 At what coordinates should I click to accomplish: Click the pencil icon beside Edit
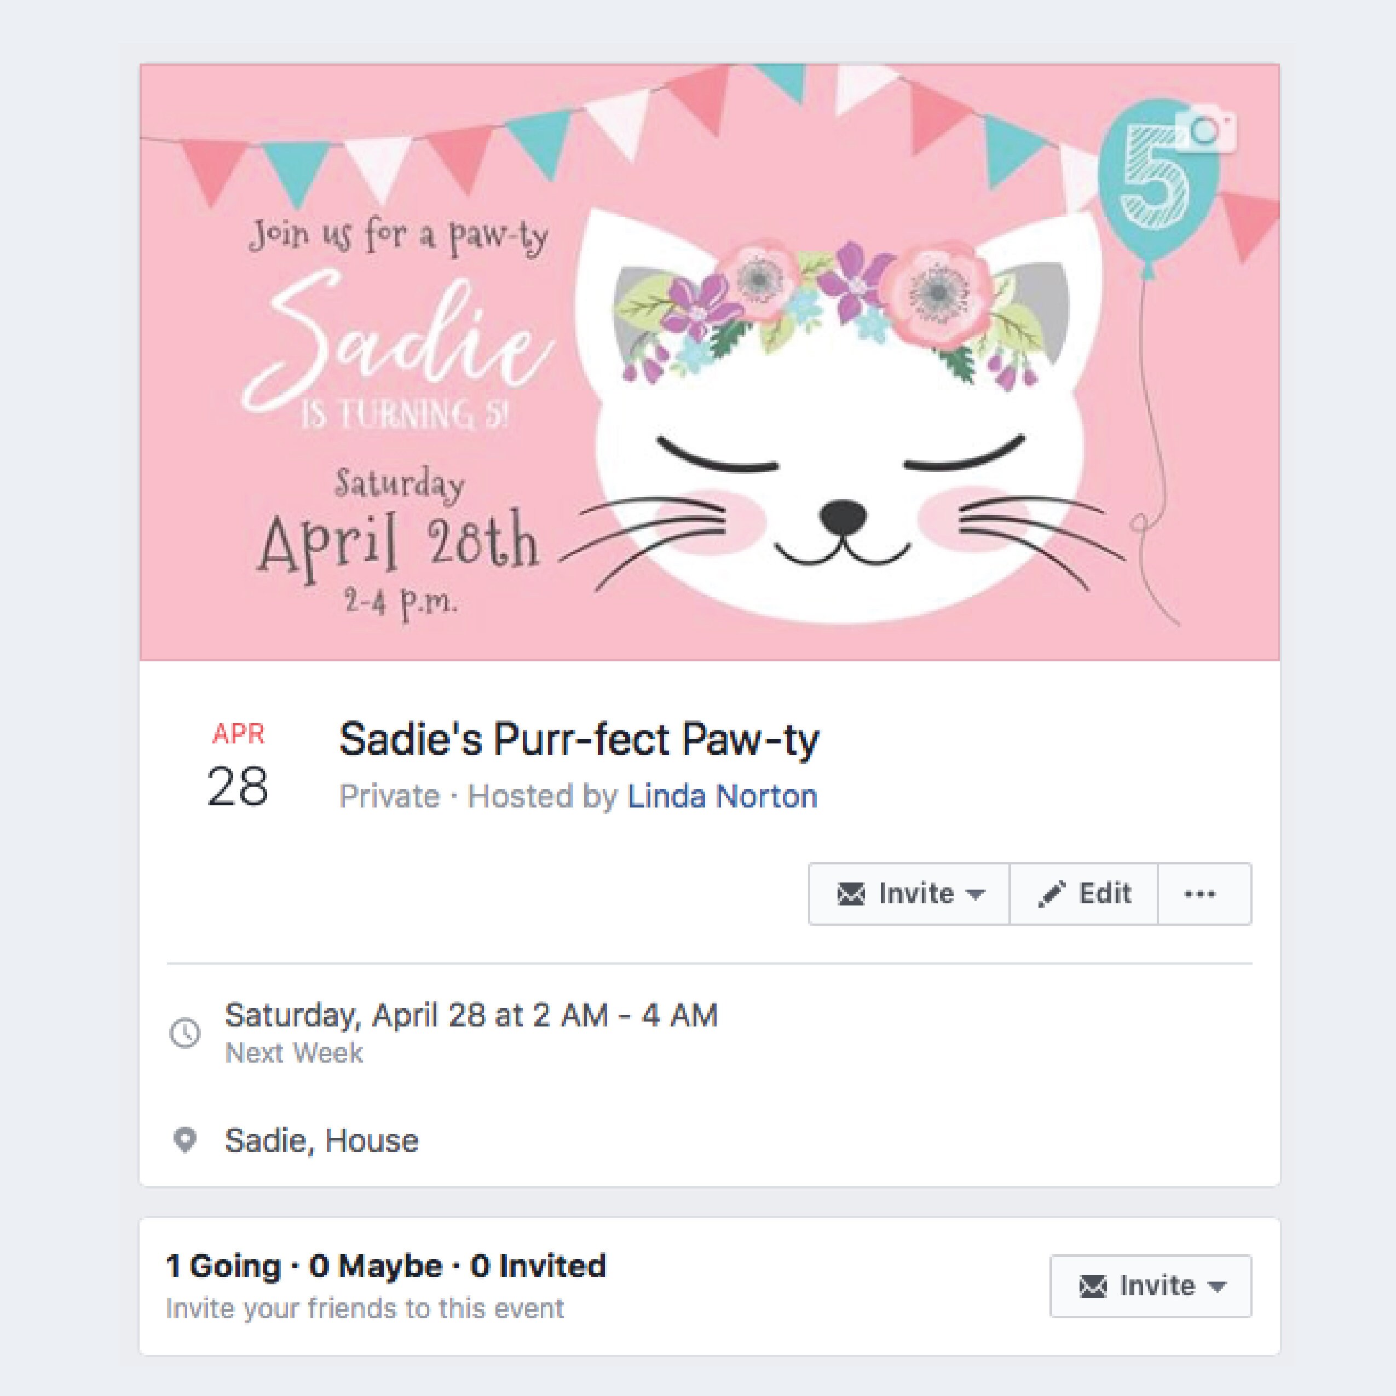[1051, 895]
